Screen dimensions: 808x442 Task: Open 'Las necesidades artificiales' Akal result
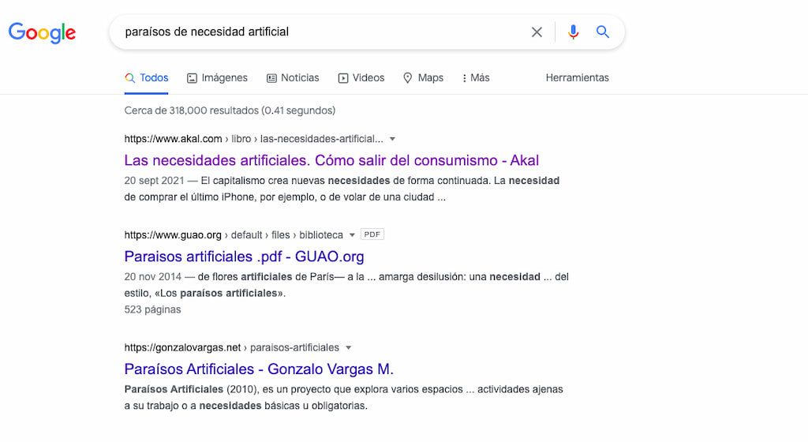pos(331,160)
